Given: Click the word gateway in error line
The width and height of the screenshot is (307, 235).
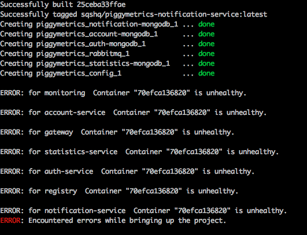Looking at the screenshot, I should point(58,133).
